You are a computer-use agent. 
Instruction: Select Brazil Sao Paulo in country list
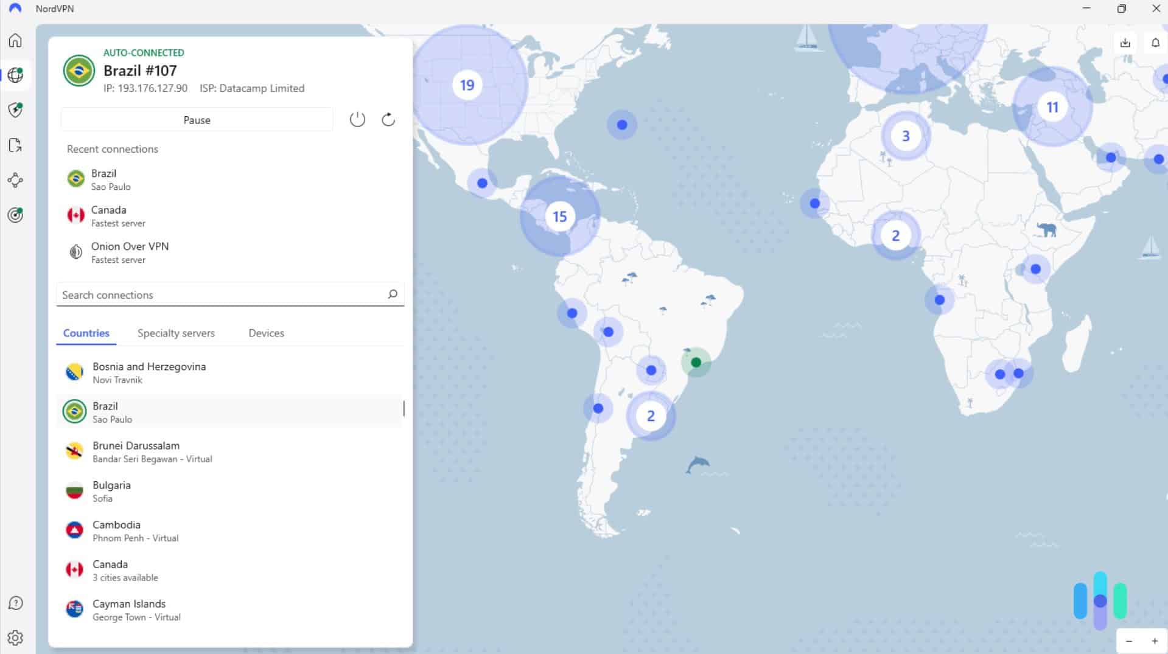pyautogui.click(x=230, y=412)
